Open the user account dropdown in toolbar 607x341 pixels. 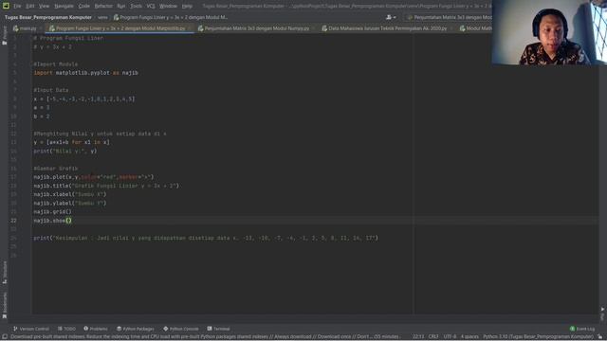391,17
